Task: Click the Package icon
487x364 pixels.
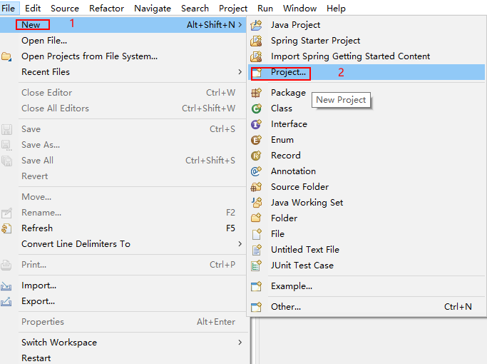Action: tap(256, 93)
